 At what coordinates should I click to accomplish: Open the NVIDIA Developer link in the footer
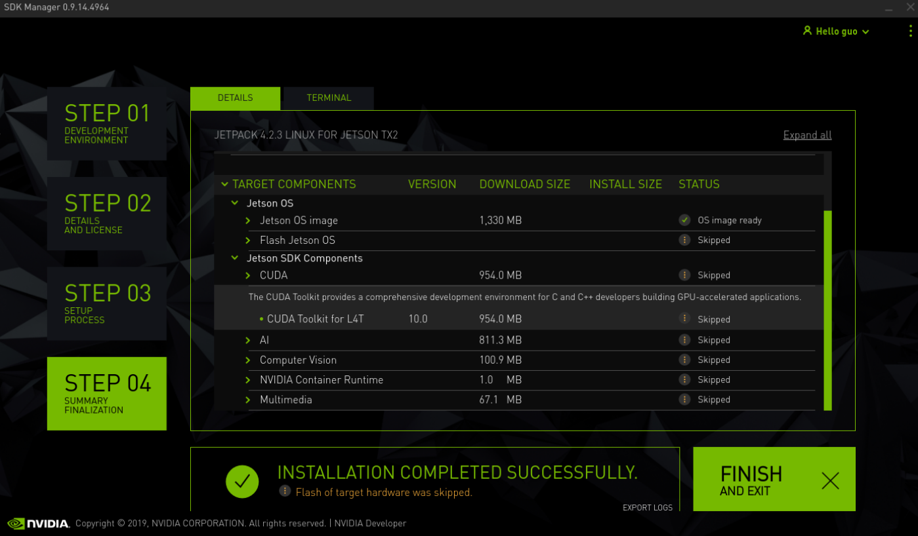pos(370,524)
